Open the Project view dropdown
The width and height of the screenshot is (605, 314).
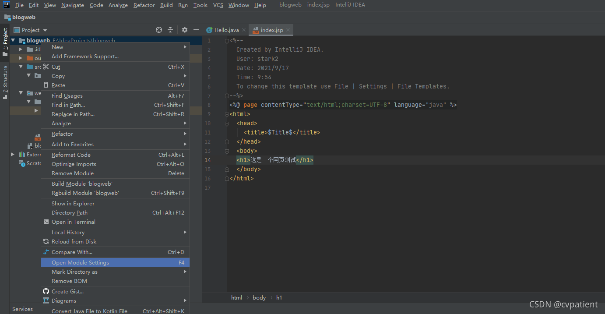[x=30, y=30]
